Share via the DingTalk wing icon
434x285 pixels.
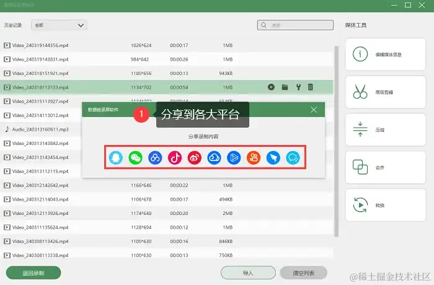tap(273, 158)
